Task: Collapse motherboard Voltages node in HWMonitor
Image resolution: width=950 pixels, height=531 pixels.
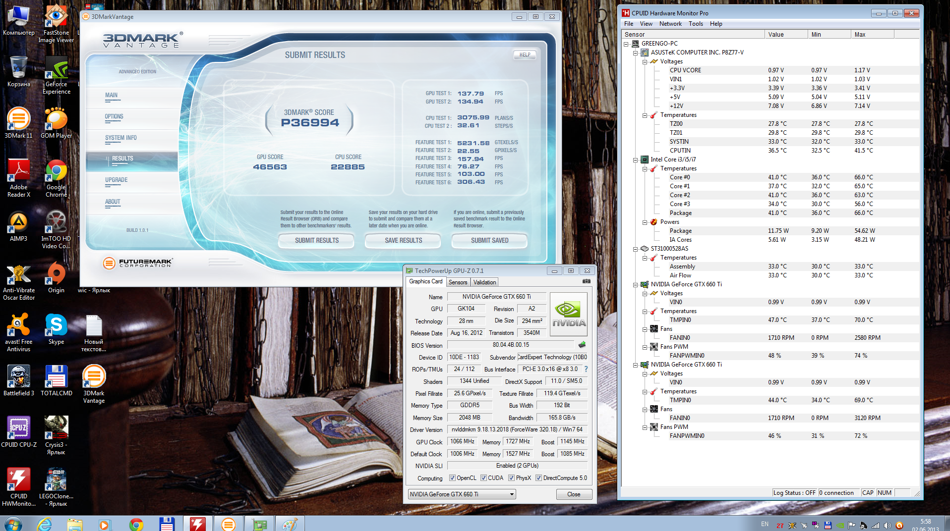Action: pos(645,61)
